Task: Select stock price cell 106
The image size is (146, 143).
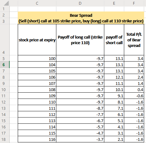Action: [37, 77]
